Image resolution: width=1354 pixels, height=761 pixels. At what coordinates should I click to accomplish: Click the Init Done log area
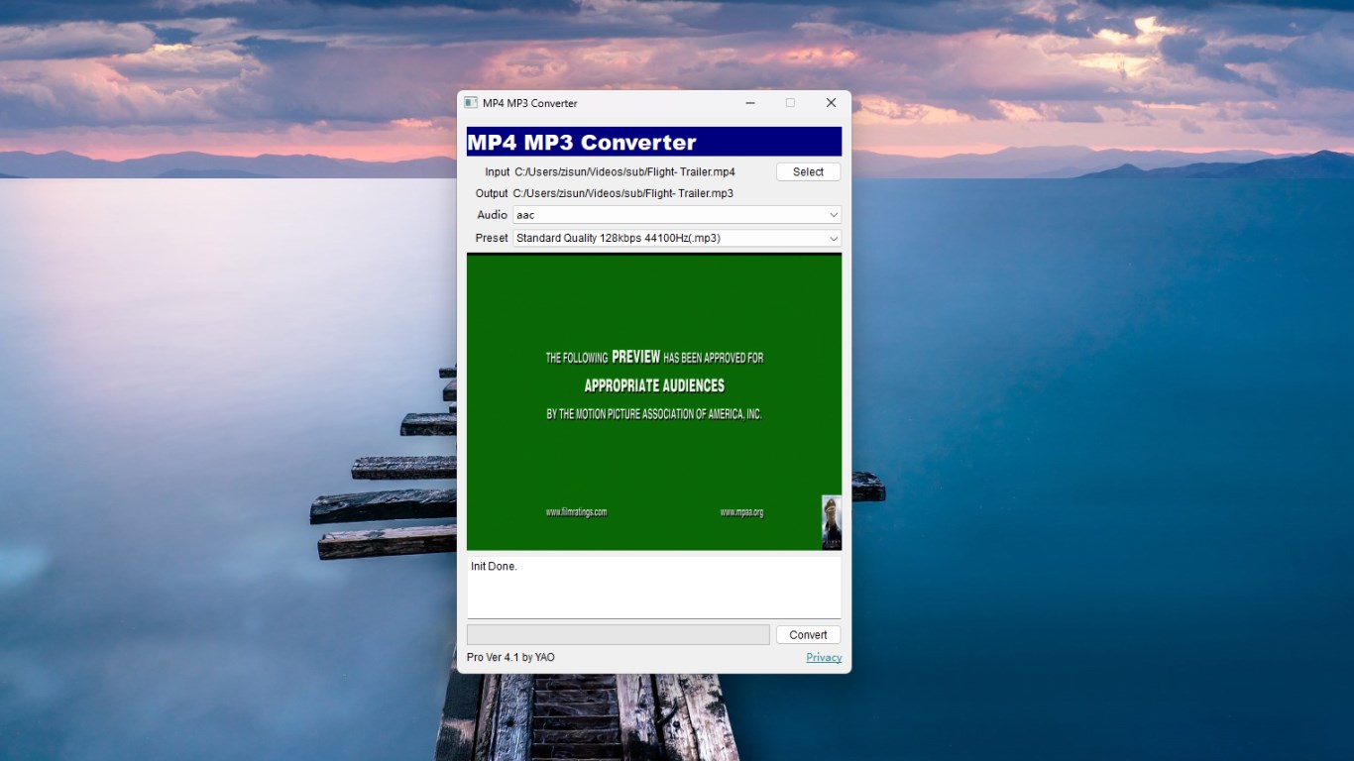654,587
